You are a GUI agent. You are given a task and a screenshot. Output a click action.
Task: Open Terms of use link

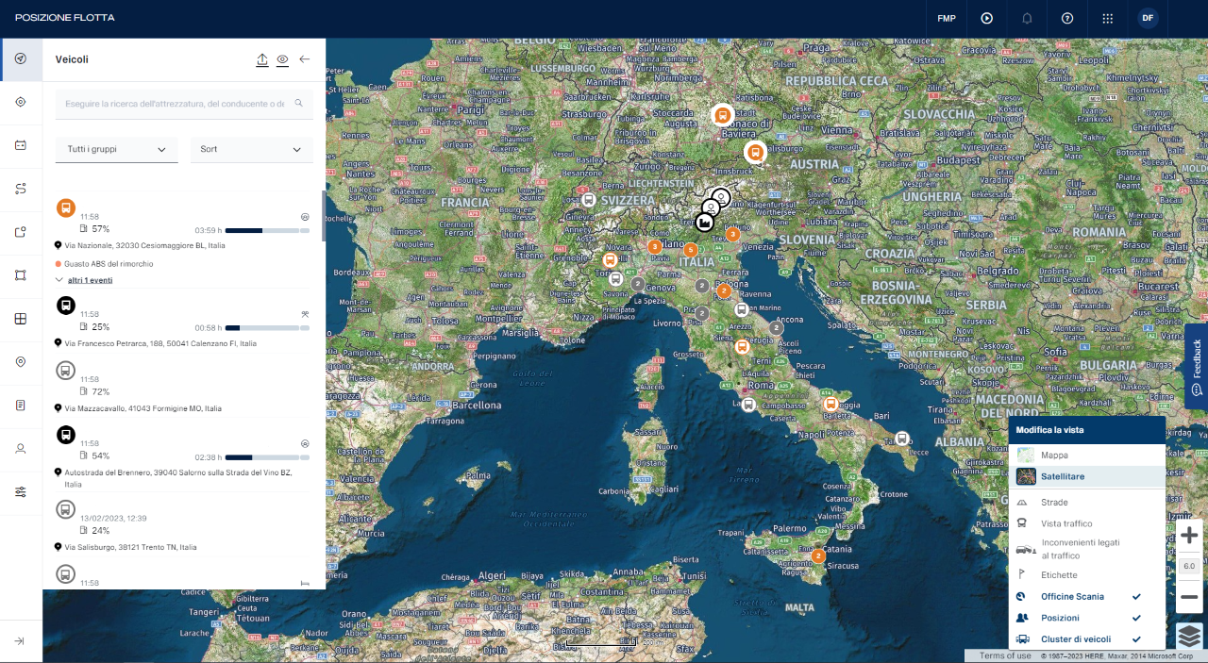(1005, 655)
